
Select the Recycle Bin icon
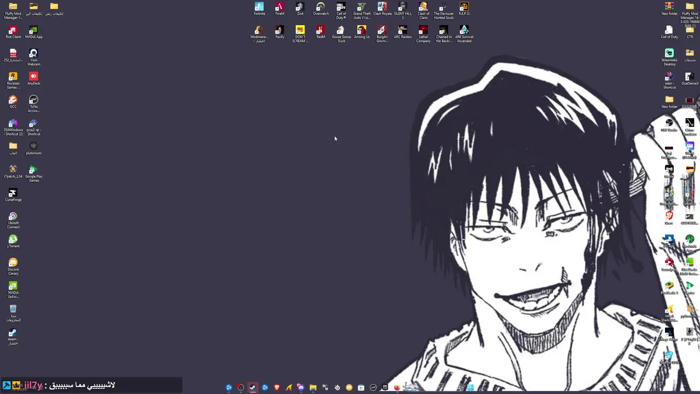(13, 313)
